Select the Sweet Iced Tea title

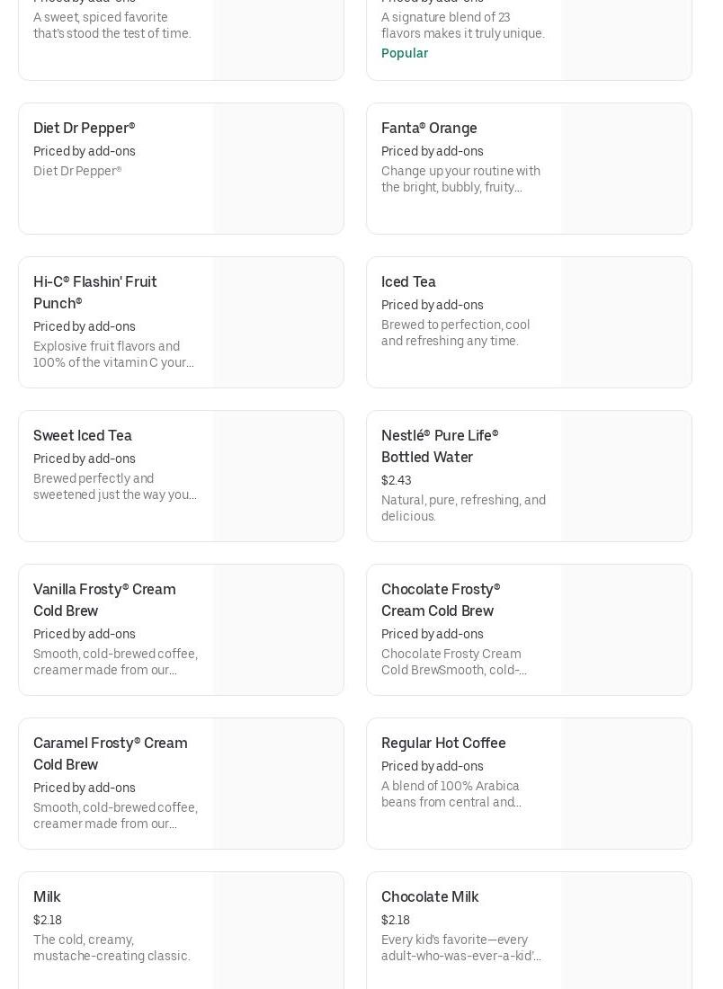[83, 436]
